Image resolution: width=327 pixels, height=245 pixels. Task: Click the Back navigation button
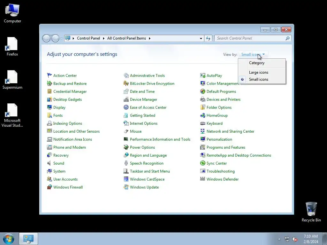coord(47,38)
